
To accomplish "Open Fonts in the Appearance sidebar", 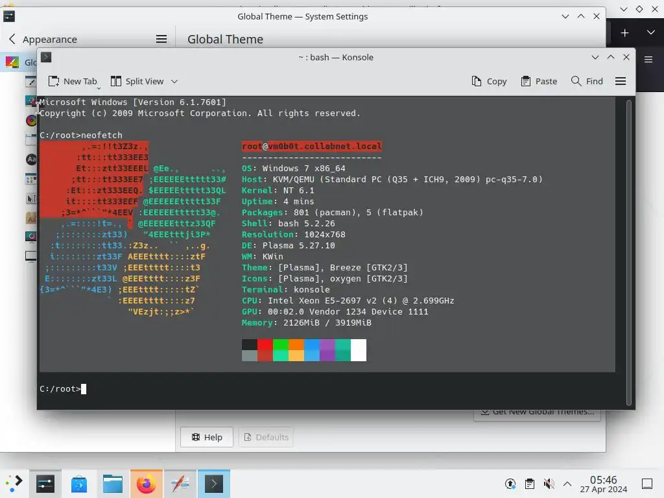I will (x=31, y=160).
